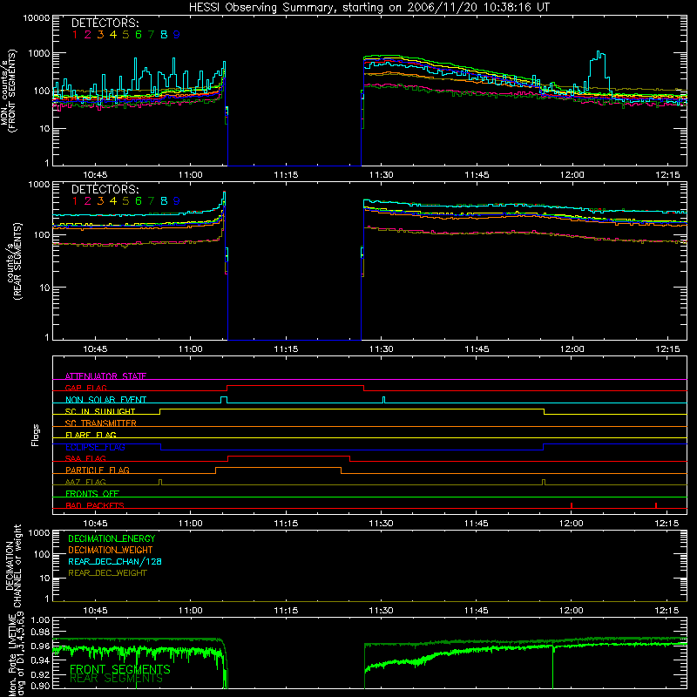Click cyan detector 8 in rear segments legend
This screenshot has height=697, width=697.
[164, 201]
